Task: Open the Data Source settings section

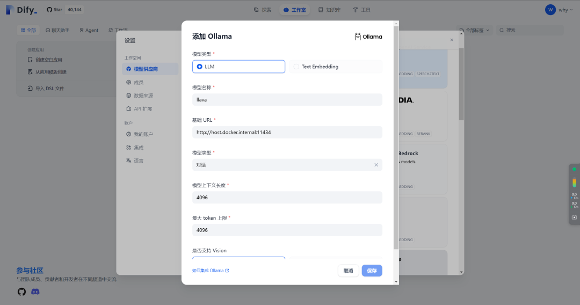Action: (x=150, y=96)
